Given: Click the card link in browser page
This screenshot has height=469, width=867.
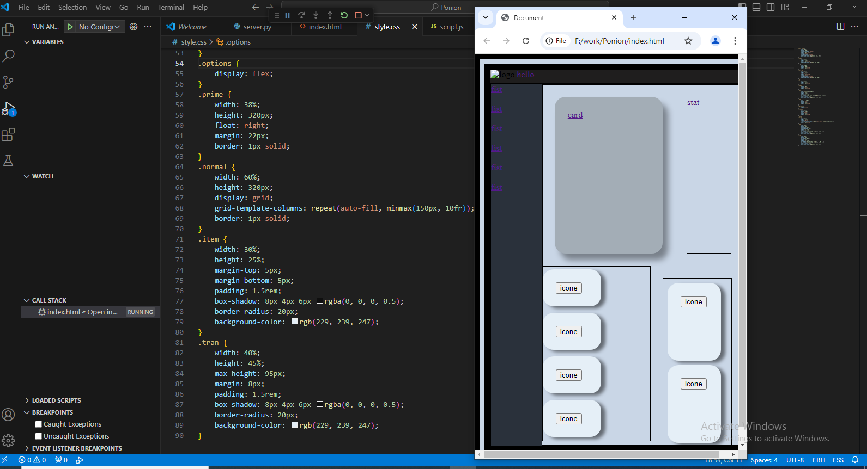Looking at the screenshot, I should coord(575,115).
